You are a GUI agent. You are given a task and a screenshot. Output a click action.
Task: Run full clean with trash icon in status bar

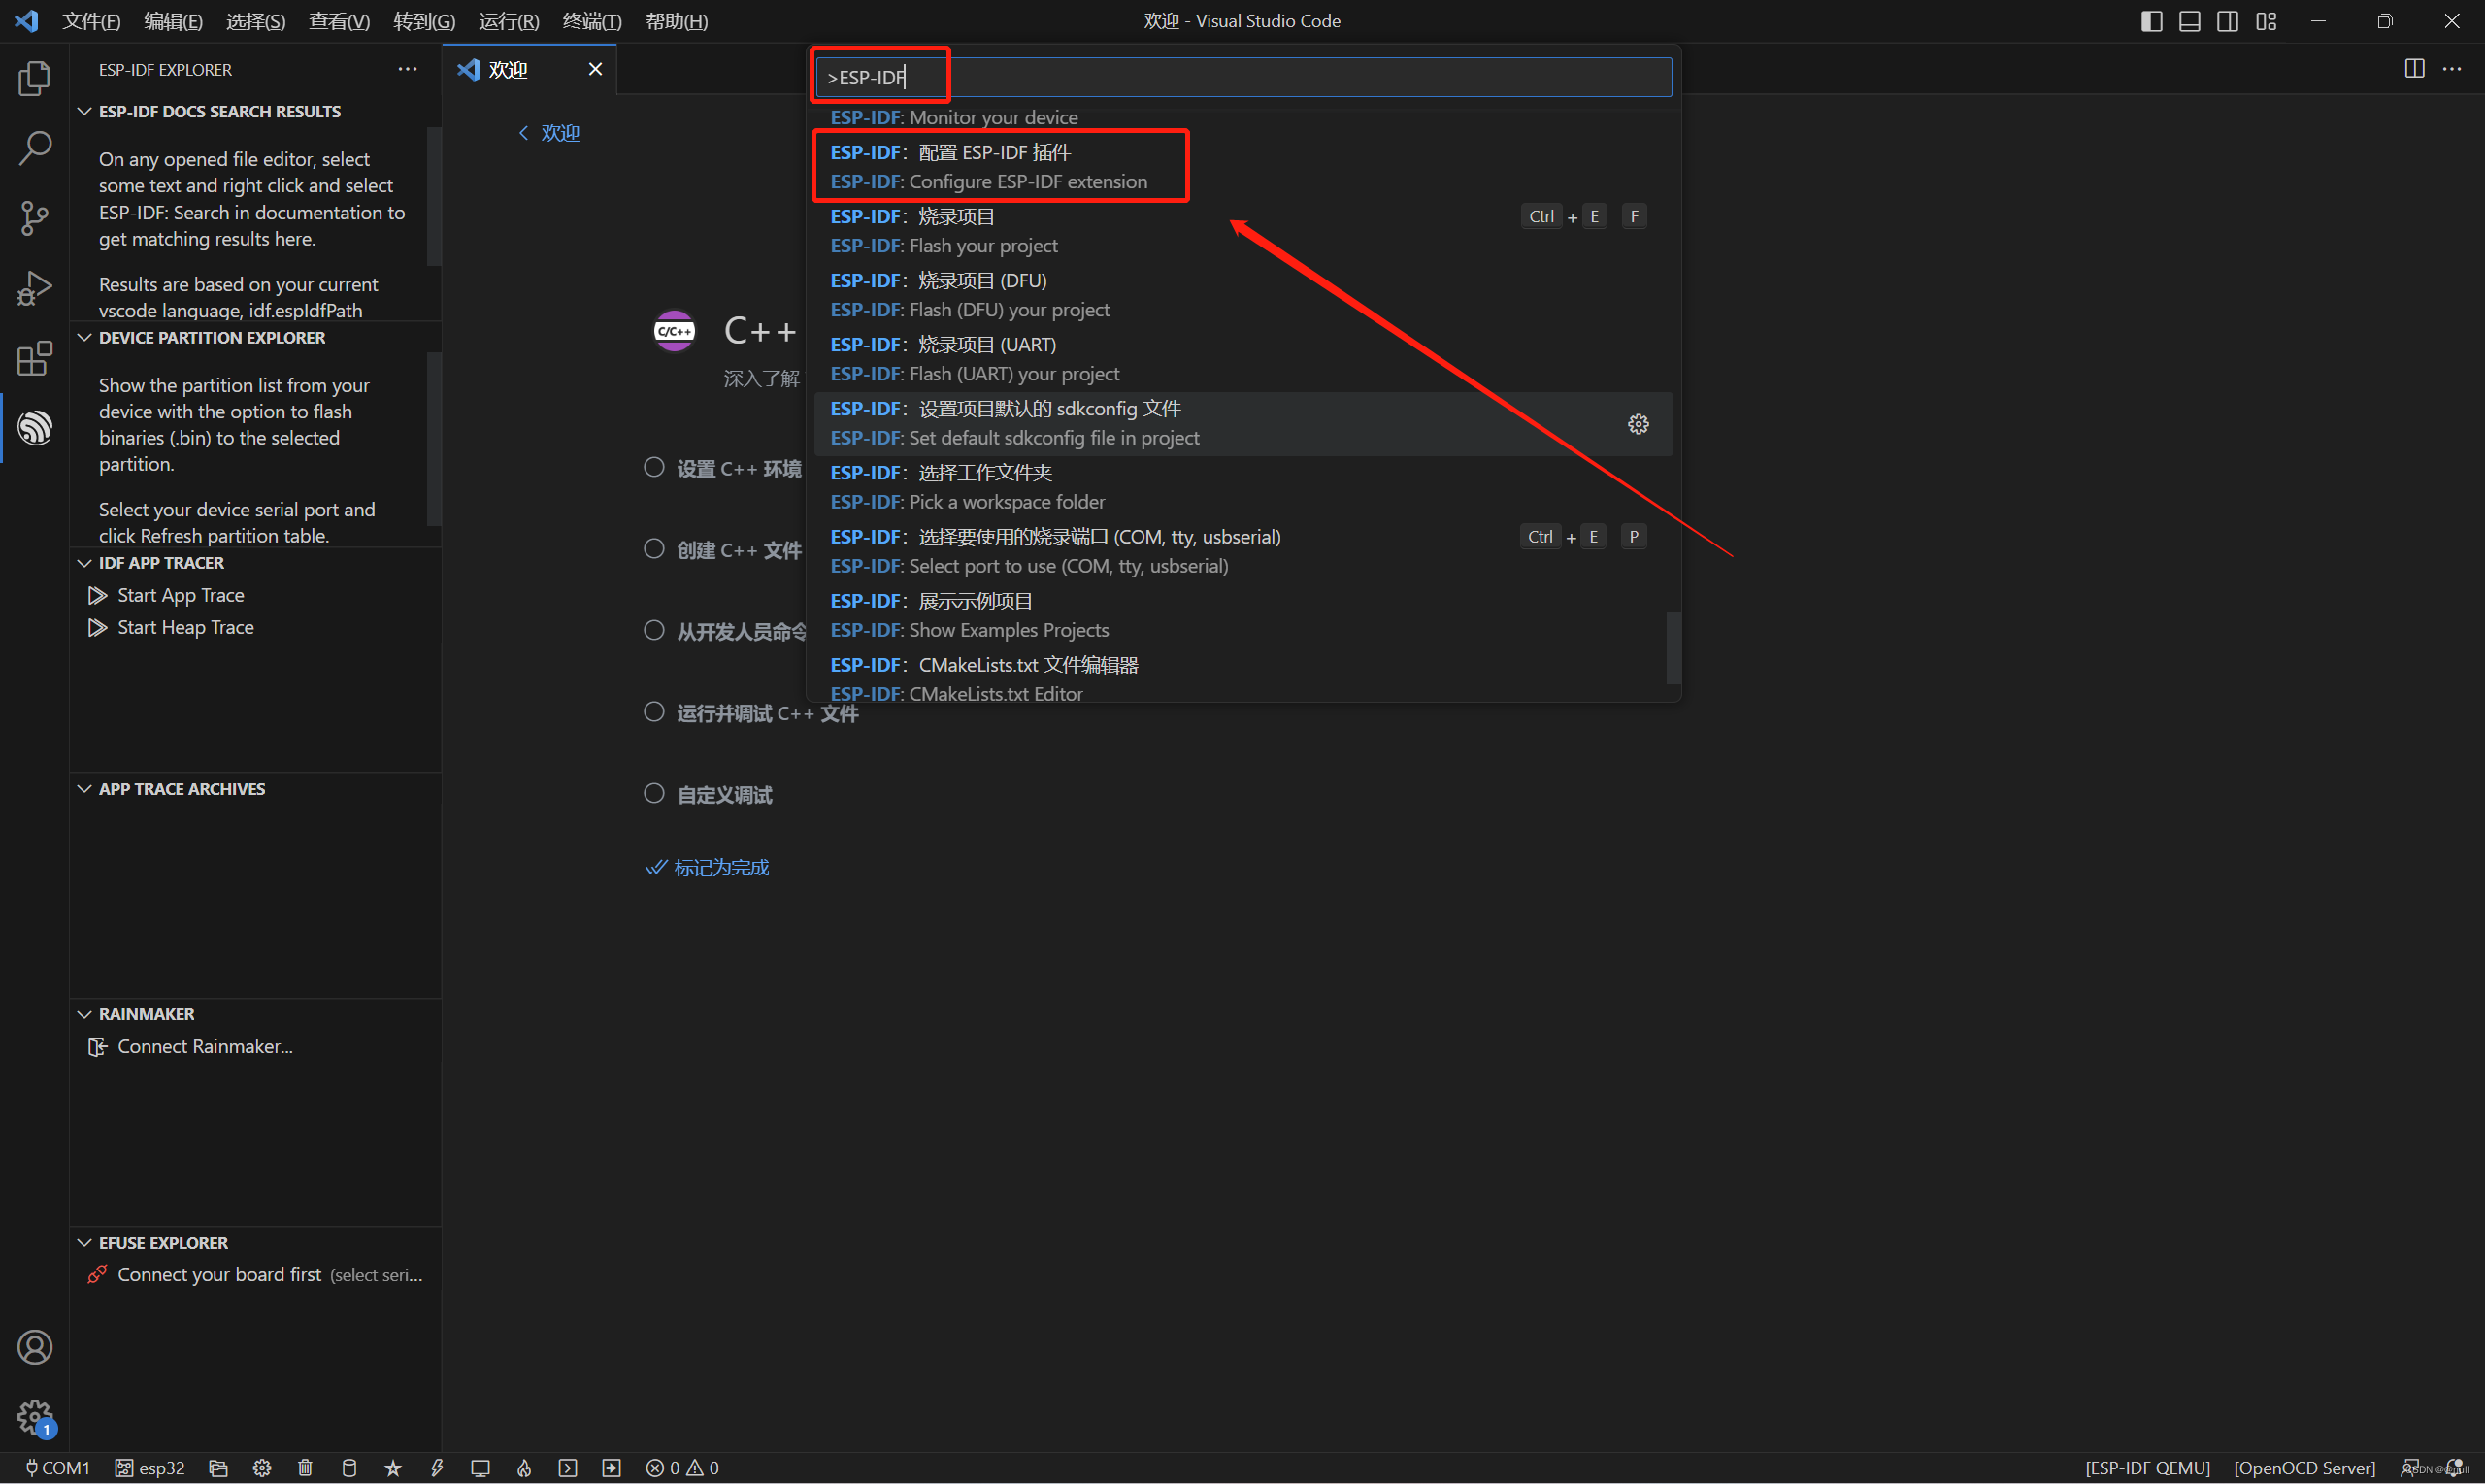[x=305, y=1467]
